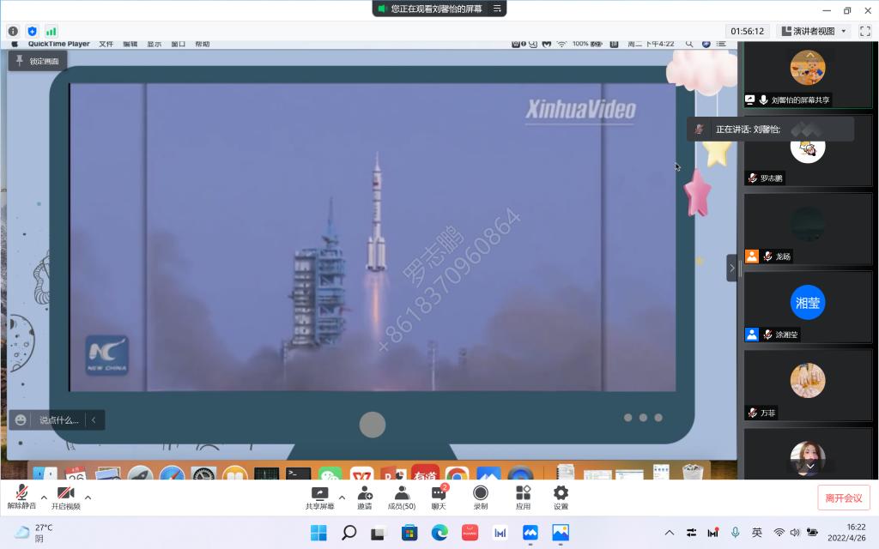Open 演讲者视图 layout dropdown

tap(813, 31)
